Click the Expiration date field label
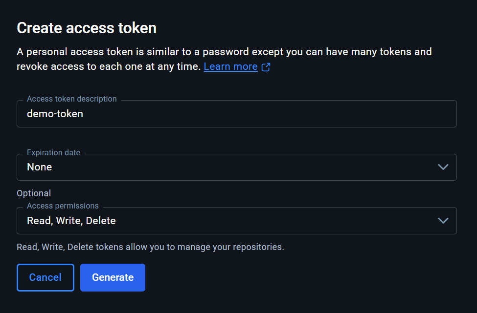The image size is (477, 313). [53, 152]
